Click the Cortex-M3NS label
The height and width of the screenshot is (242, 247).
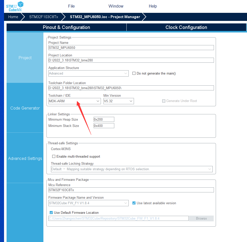[x=61, y=149]
